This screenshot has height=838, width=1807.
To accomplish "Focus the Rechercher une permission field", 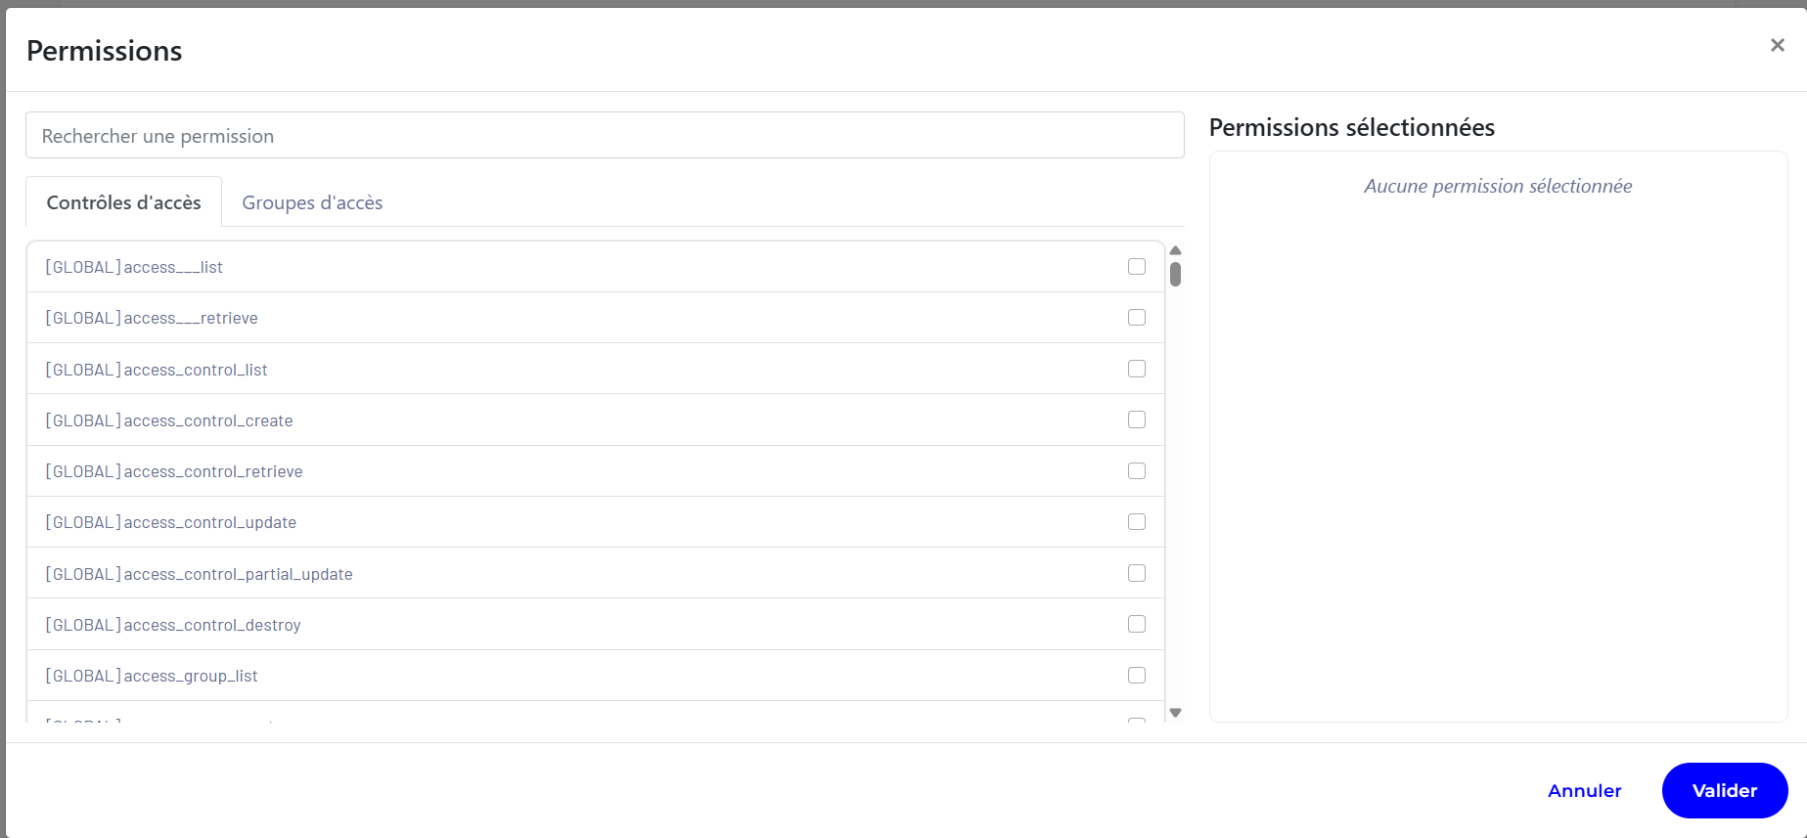I will [605, 136].
